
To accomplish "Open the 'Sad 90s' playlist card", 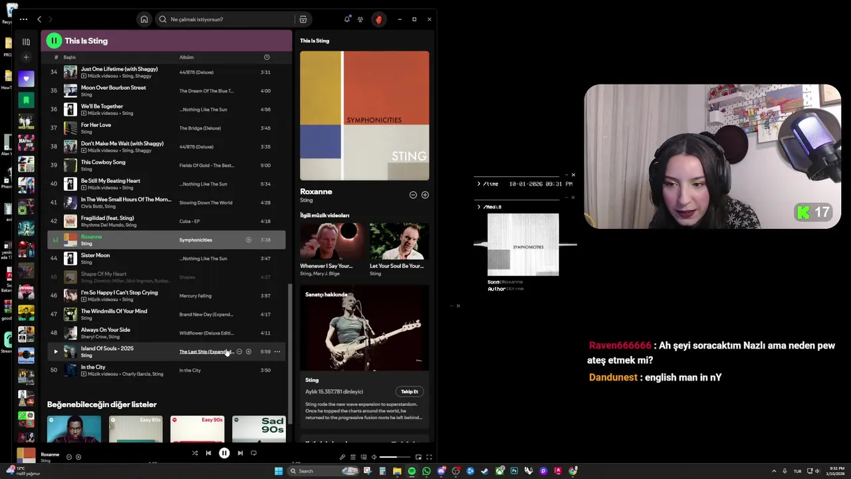I will pyautogui.click(x=259, y=429).
